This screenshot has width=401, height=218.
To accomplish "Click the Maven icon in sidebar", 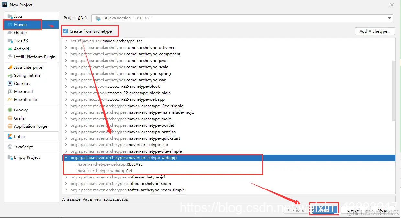I will (x=10, y=25).
